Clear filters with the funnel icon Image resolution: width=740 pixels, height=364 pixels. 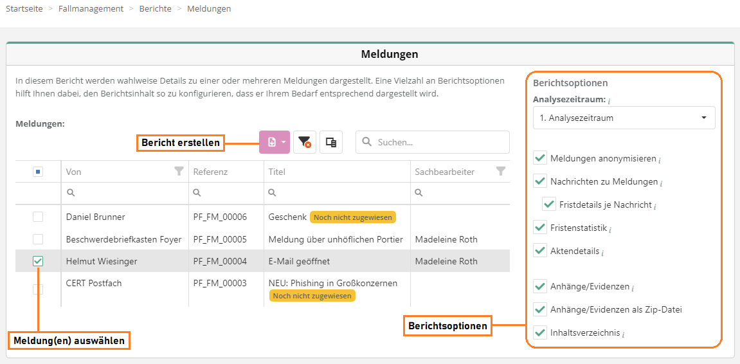305,142
